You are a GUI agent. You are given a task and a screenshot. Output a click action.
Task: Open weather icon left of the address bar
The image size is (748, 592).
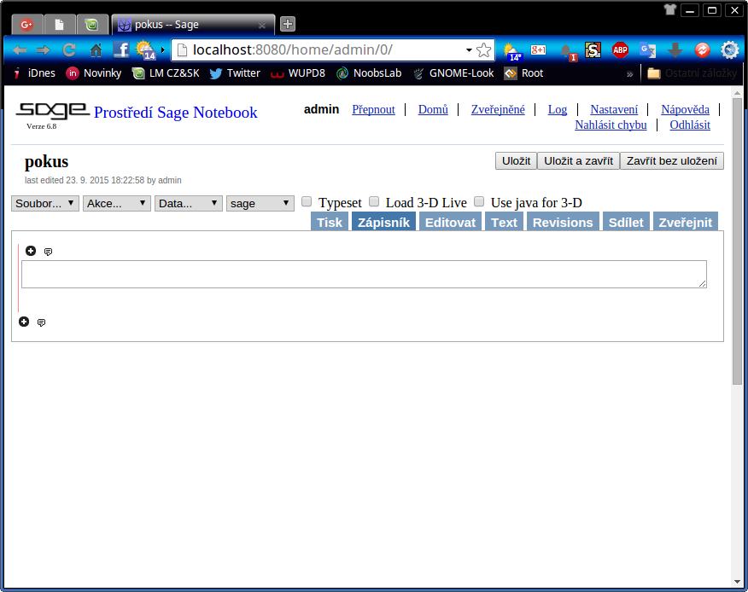(145, 49)
